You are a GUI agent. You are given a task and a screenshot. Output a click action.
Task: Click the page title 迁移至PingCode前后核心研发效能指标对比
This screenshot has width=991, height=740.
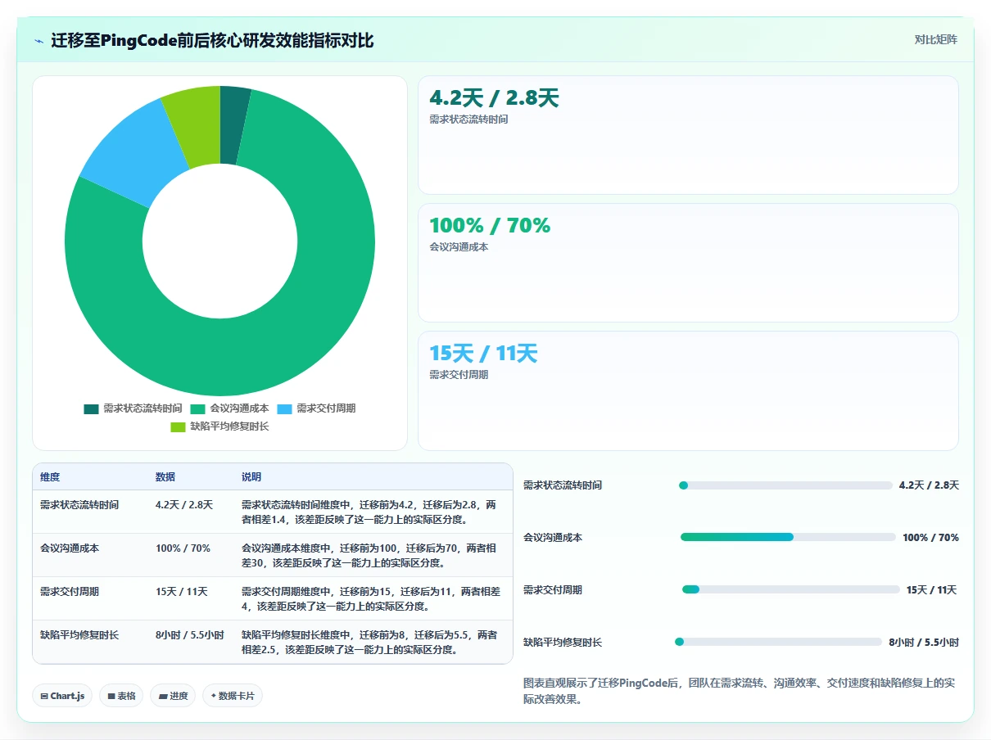tap(213, 40)
